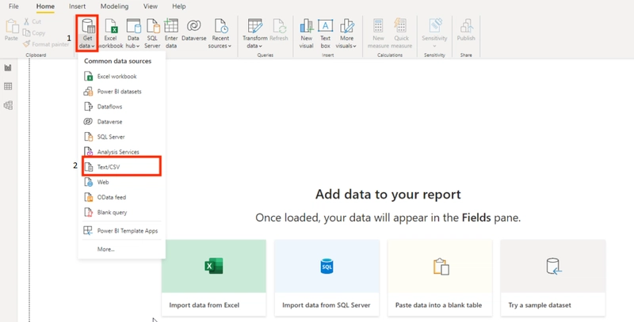The width and height of the screenshot is (634, 322).
Task: Click the Enter data icon
Action: [x=171, y=34]
